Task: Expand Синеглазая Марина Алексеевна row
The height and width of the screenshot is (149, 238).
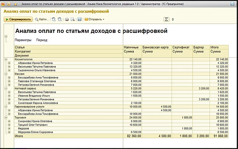Action: (x=9, y=103)
